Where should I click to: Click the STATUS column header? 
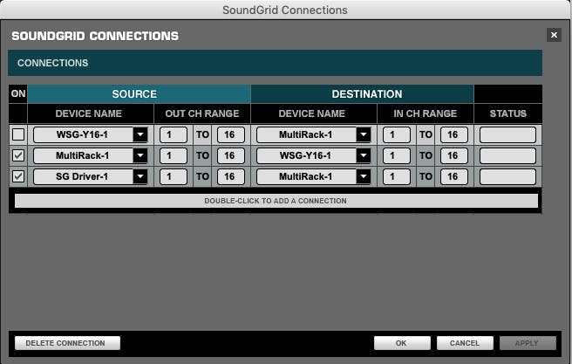point(508,113)
